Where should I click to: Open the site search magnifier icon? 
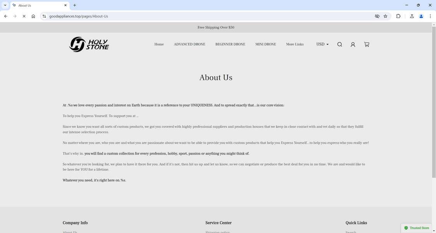coord(340,45)
